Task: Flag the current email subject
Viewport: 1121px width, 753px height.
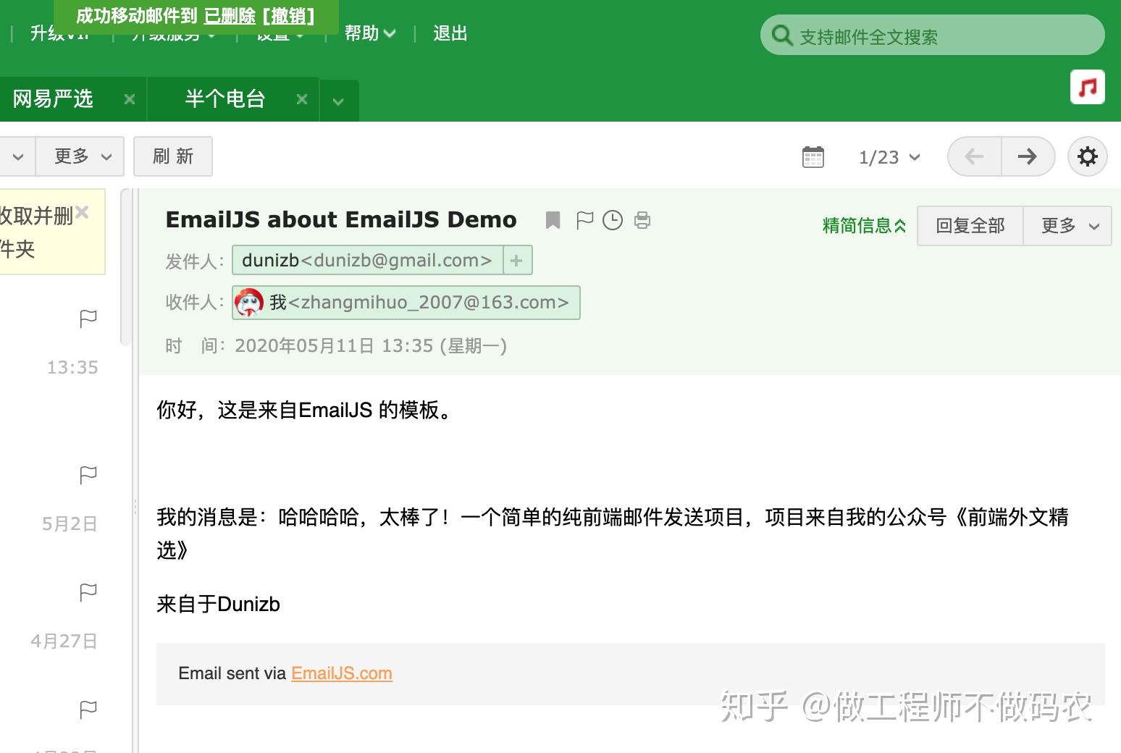Action: (x=585, y=220)
